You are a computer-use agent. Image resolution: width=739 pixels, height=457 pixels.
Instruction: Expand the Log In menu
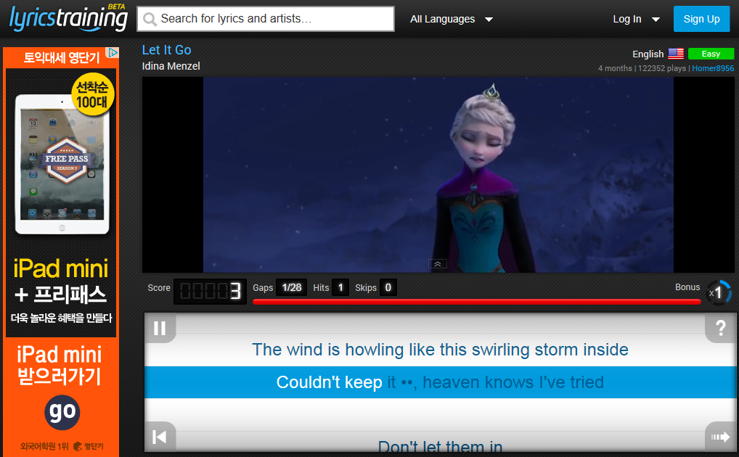point(636,20)
